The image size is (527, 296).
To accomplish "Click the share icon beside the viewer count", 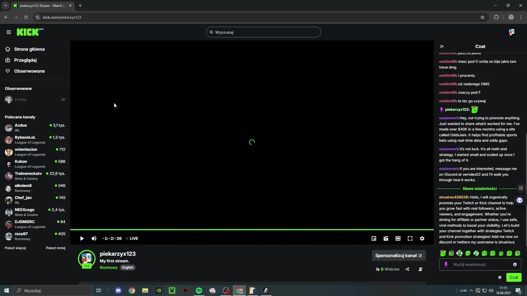I will point(407,269).
